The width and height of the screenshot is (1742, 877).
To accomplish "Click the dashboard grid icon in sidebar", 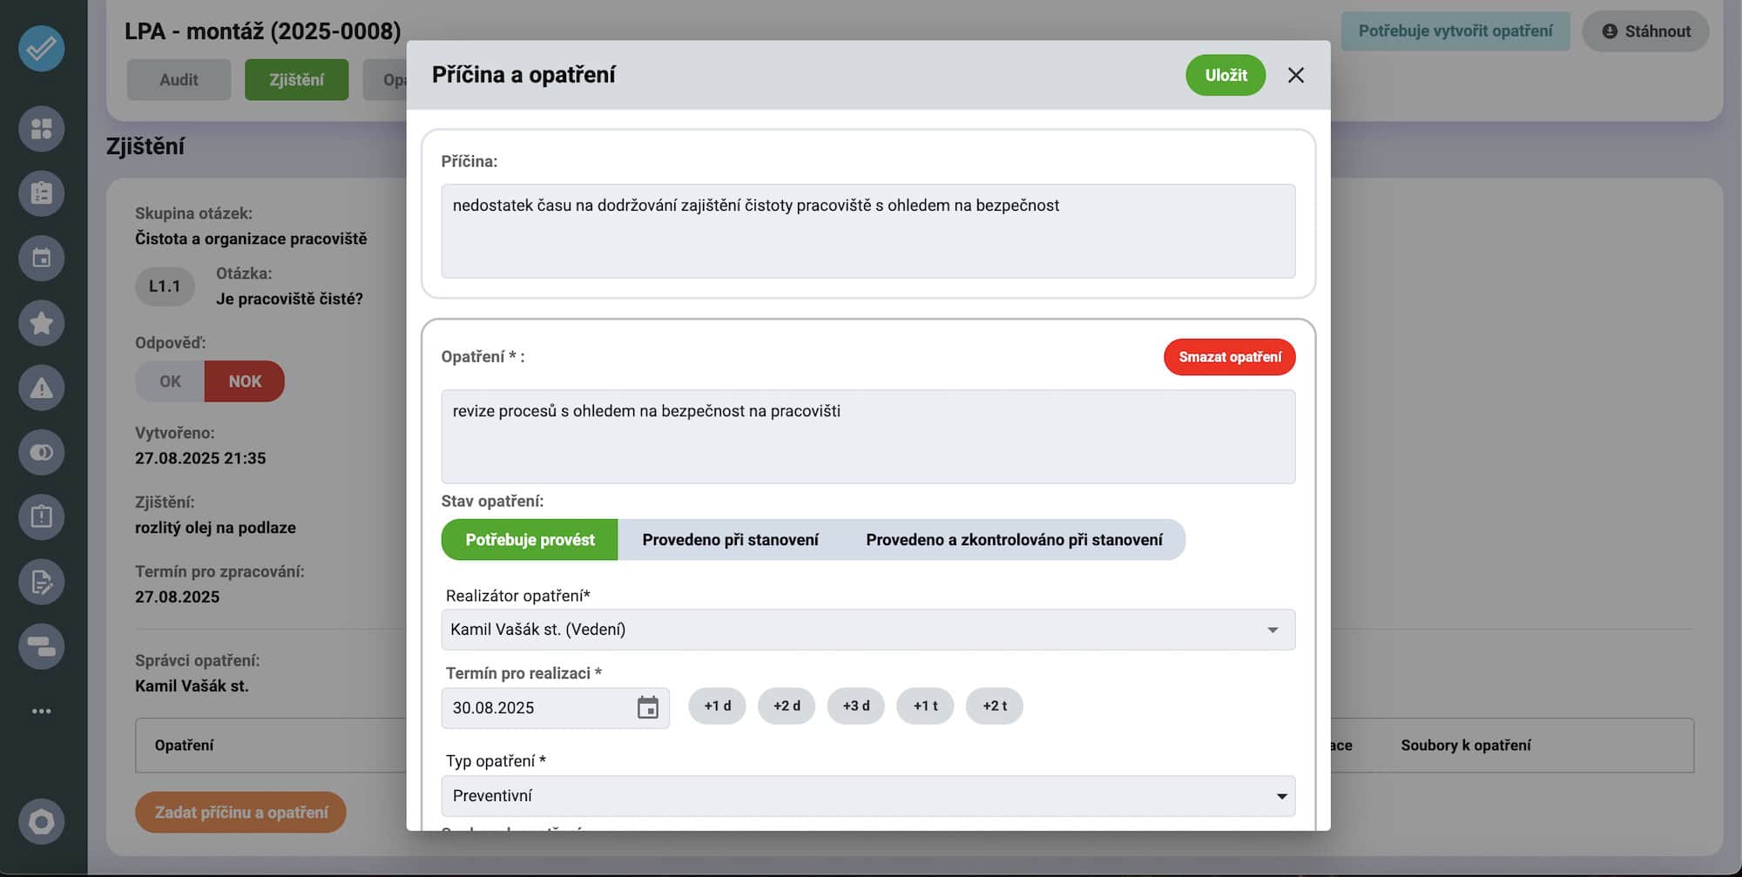I will point(41,129).
